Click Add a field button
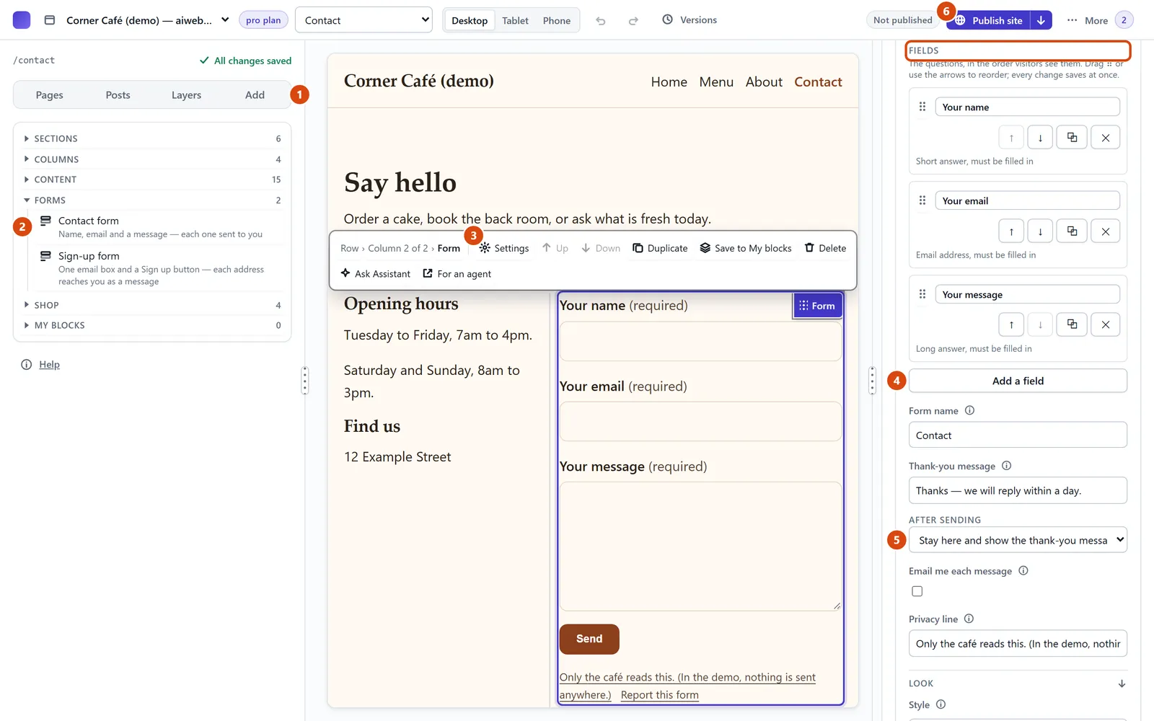The width and height of the screenshot is (1154, 721). click(1018, 381)
